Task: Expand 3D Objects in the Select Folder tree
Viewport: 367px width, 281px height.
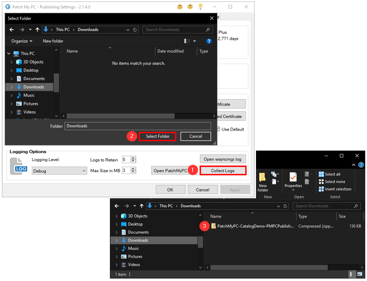Action: (11, 62)
